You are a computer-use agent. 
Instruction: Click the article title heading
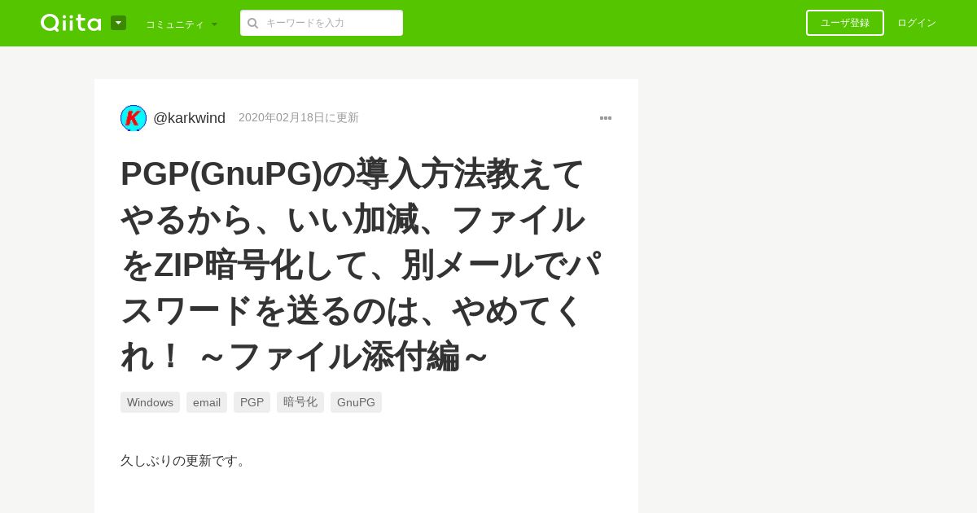click(361, 265)
